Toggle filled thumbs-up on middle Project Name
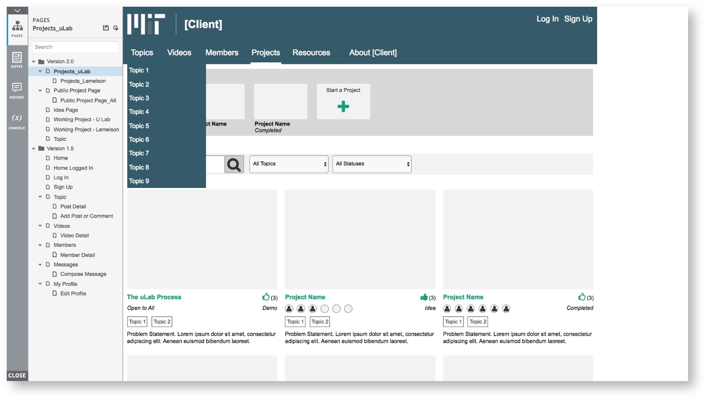 click(x=424, y=297)
